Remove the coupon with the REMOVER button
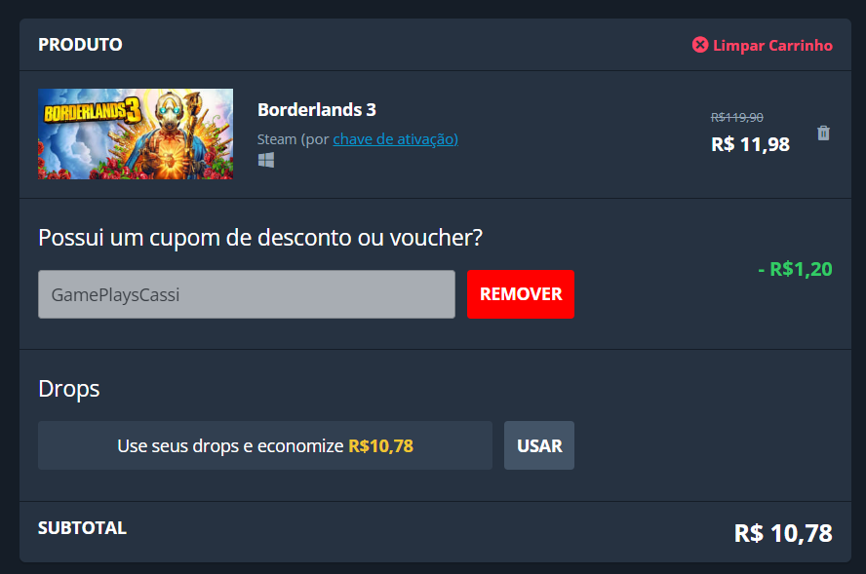The width and height of the screenshot is (866, 574). click(x=520, y=294)
